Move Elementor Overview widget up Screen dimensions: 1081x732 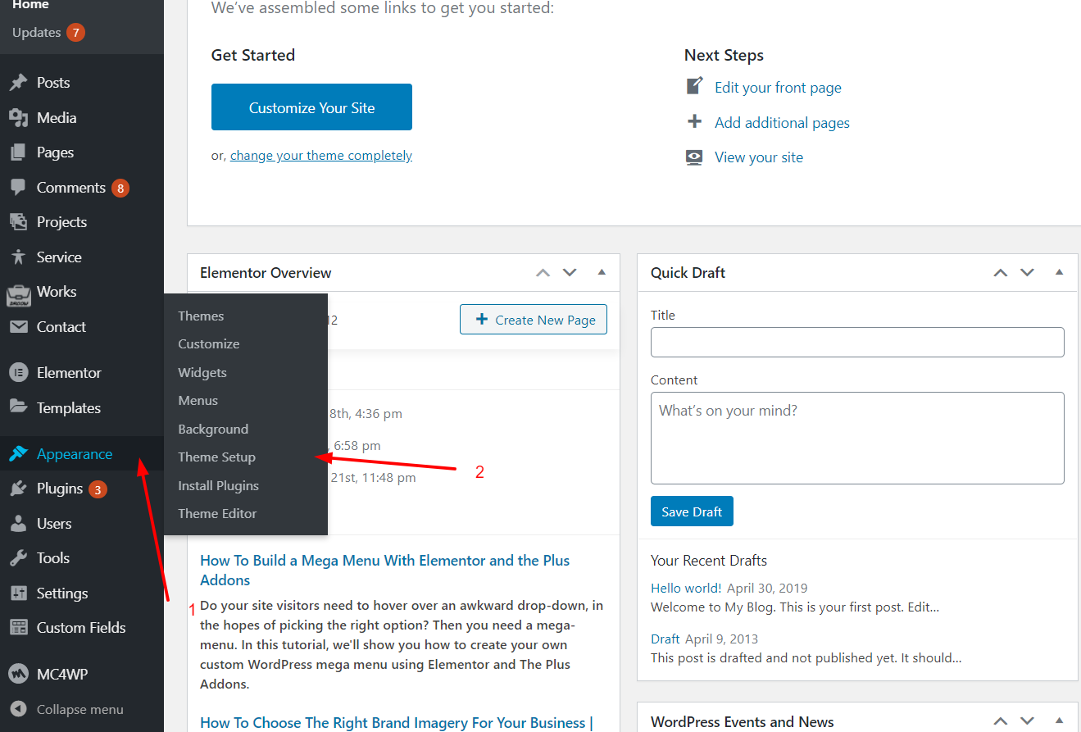(x=543, y=272)
